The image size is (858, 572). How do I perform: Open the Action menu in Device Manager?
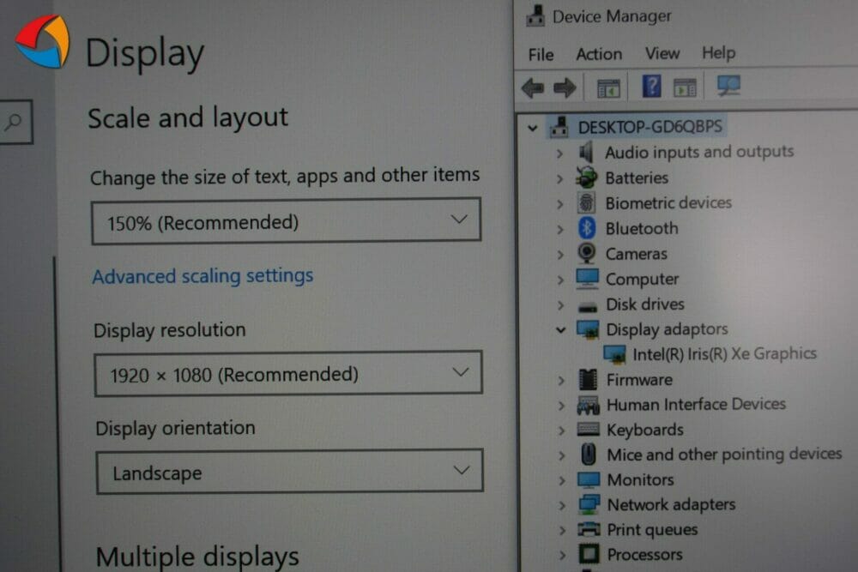coord(599,54)
